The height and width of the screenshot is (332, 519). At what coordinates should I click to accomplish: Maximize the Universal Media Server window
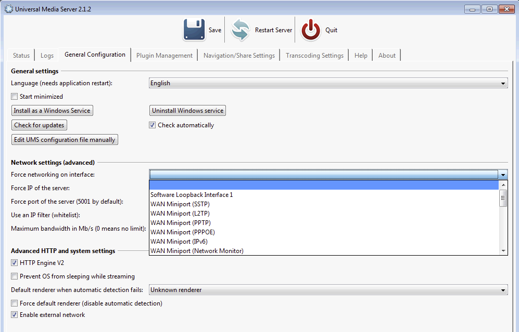point(489,9)
